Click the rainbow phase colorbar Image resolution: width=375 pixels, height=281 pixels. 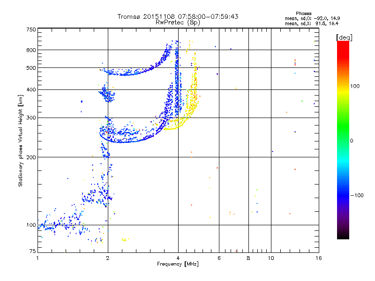[343, 140]
